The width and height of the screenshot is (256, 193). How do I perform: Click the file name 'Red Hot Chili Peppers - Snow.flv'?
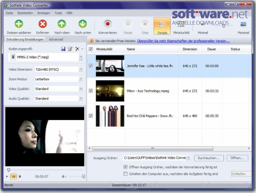tap(150, 116)
